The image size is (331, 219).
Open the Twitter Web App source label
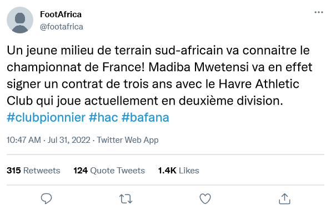tap(128, 140)
